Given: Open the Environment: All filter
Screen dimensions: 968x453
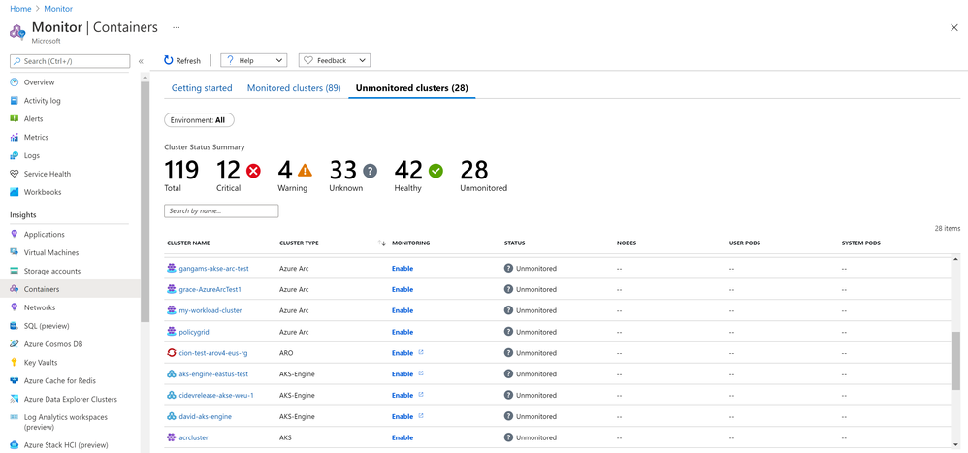Looking at the screenshot, I should 200,120.
